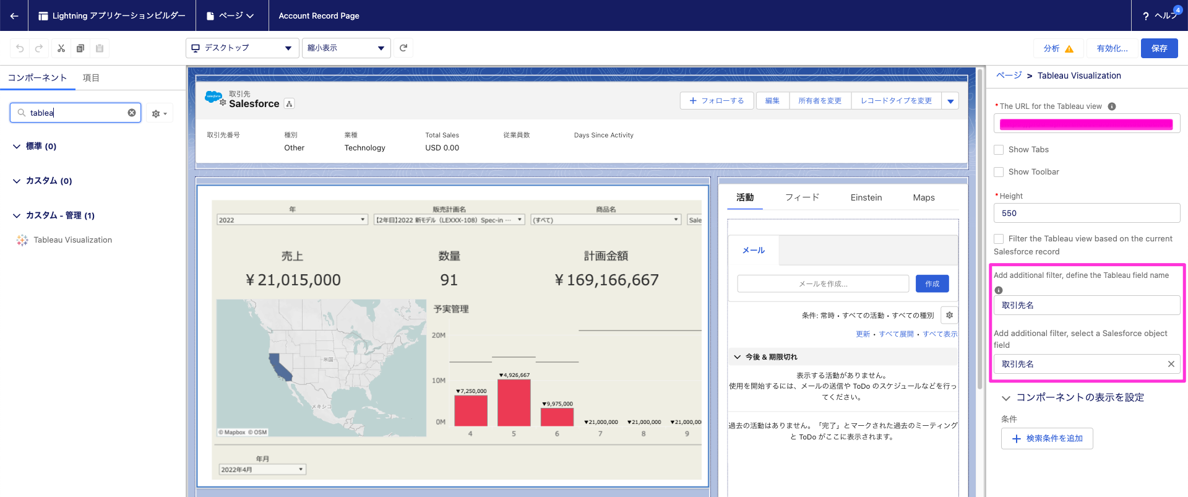Click the メールを作成 input field
This screenshot has width=1188, height=497.
(823, 284)
